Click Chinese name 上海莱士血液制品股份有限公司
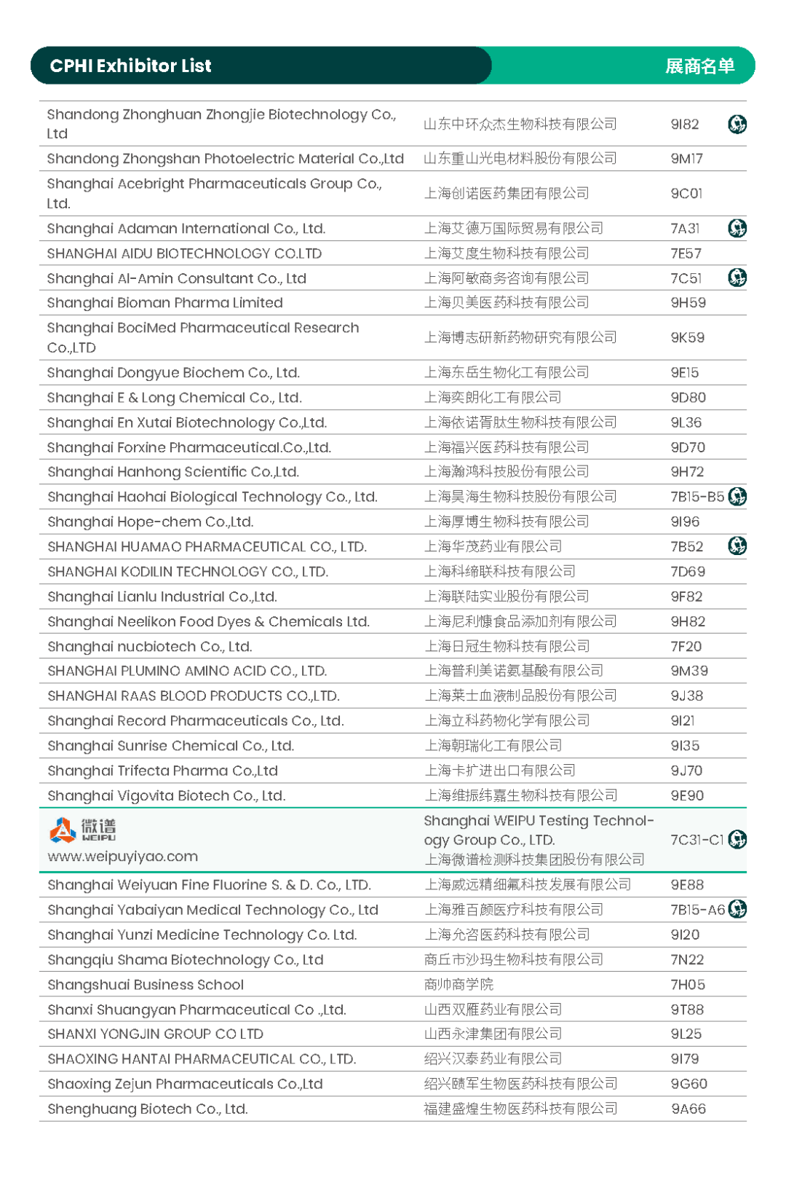This screenshot has width=786, height=1180. coord(520,696)
